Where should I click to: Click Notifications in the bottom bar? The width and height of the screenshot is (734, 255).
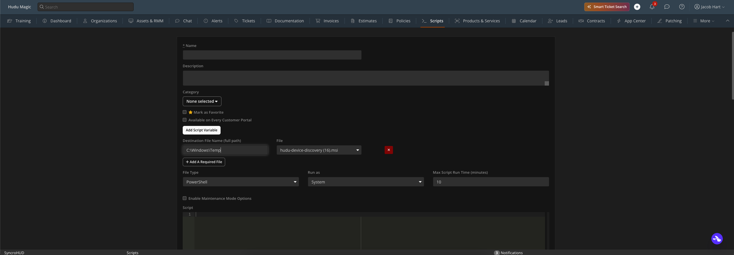click(x=508, y=253)
